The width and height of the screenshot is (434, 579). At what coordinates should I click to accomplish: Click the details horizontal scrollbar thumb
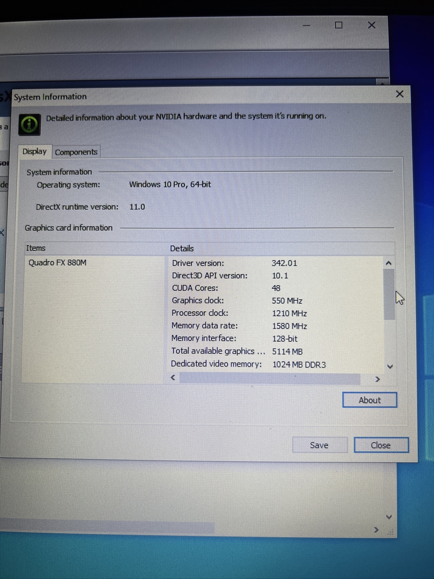click(269, 379)
